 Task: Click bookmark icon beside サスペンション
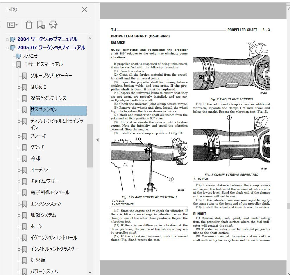tap(24, 110)
